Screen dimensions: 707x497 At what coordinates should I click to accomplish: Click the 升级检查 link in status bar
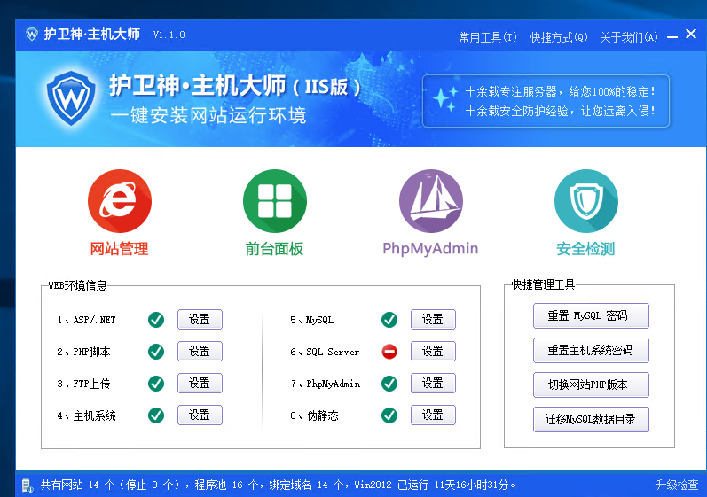click(677, 485)
